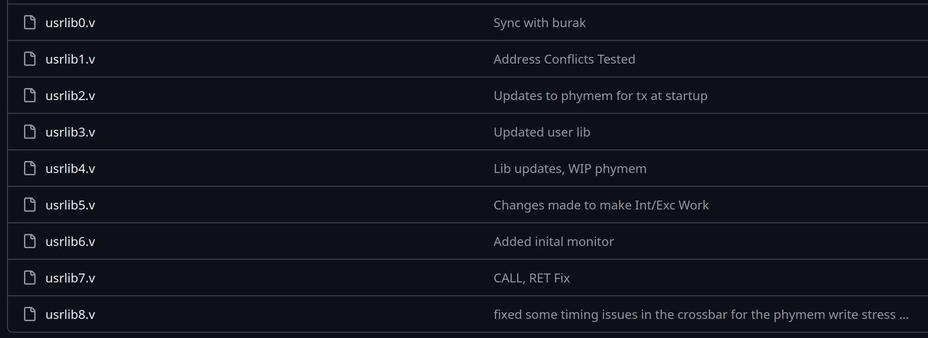Screen dimensions: 928x338
Task: Click the file icon beside usrlib8.v
Action: pos(30,314)
